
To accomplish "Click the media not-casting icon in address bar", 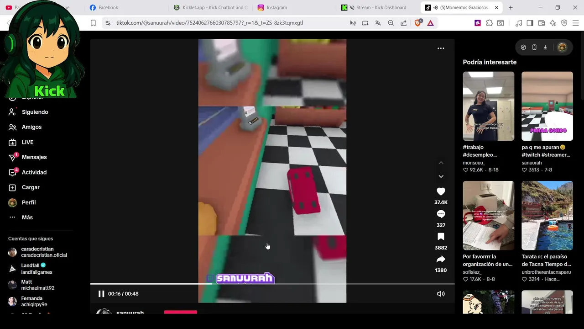I will pos(353,23).
